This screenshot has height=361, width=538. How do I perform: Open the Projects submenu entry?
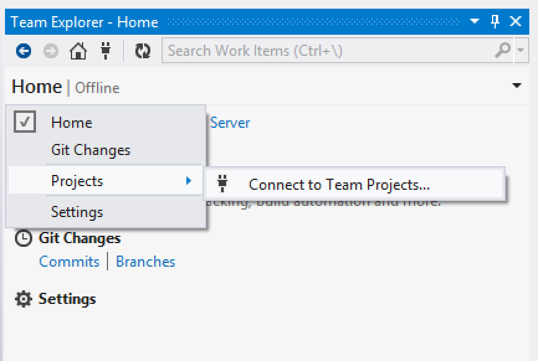107,180
